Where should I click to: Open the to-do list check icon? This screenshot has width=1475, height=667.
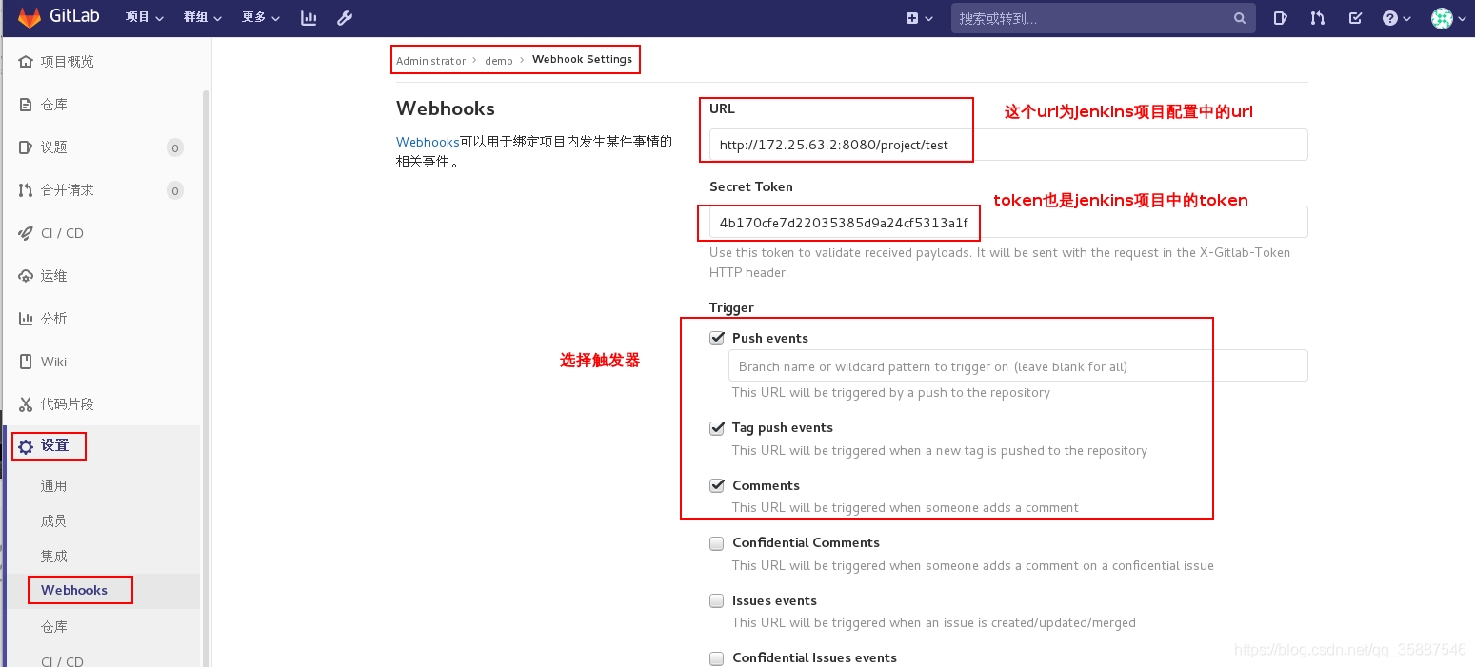(1355, 17)
